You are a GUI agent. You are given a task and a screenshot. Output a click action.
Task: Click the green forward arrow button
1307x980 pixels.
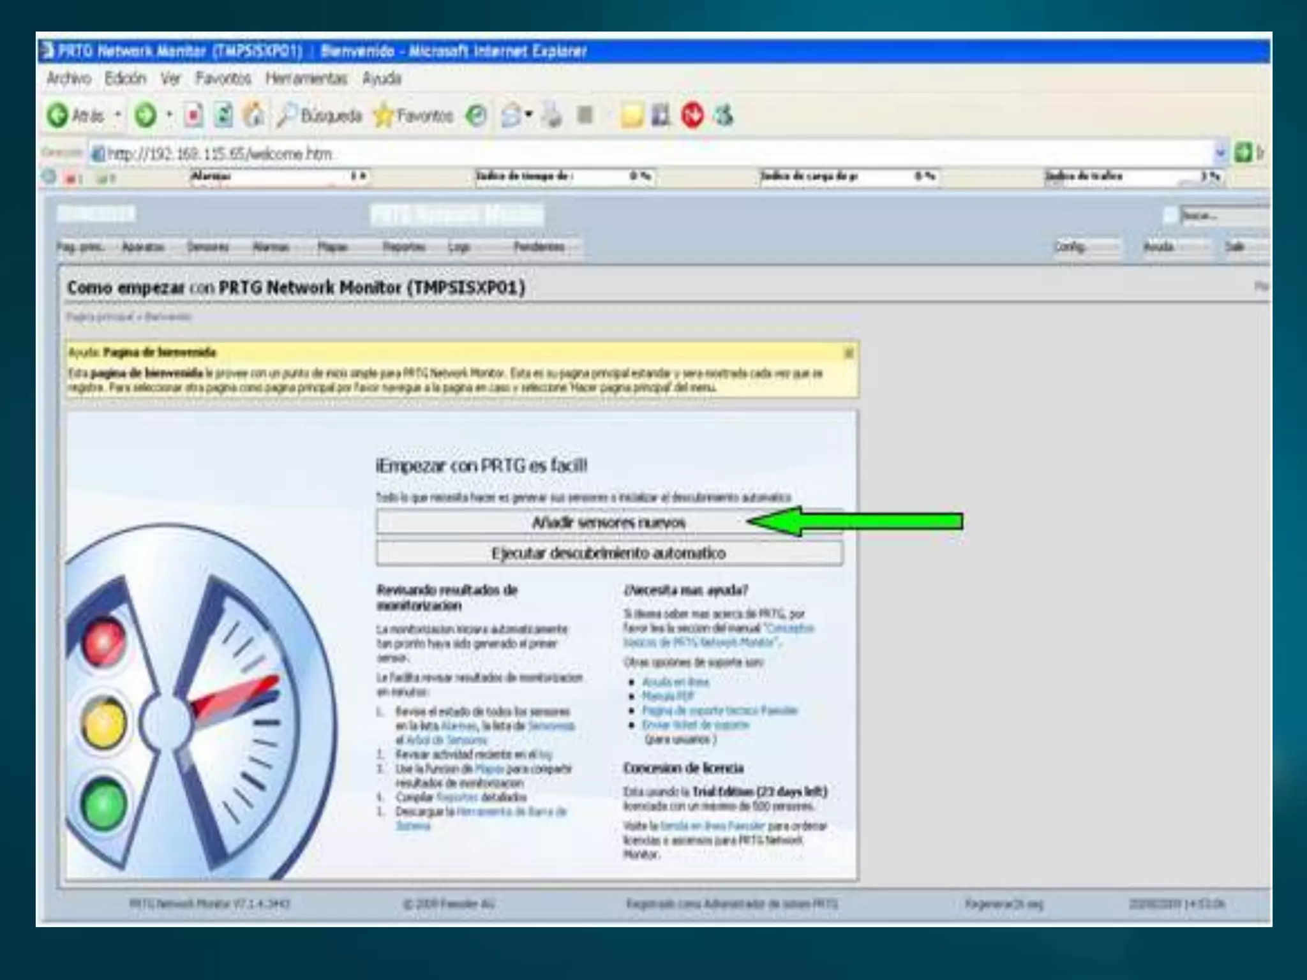[146, 115]
